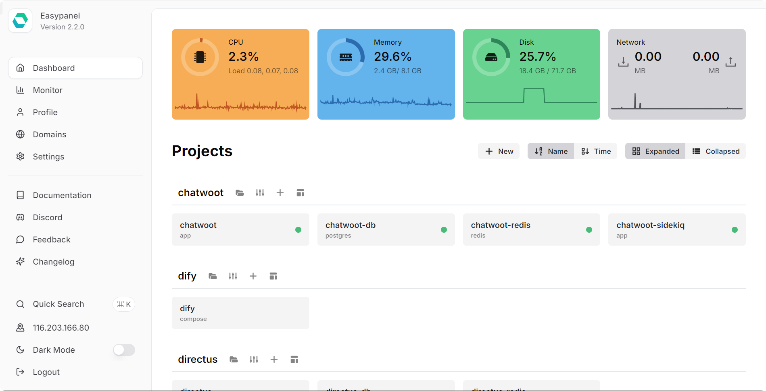Open chatwoot project folder icon

click(x=240, y=193)
